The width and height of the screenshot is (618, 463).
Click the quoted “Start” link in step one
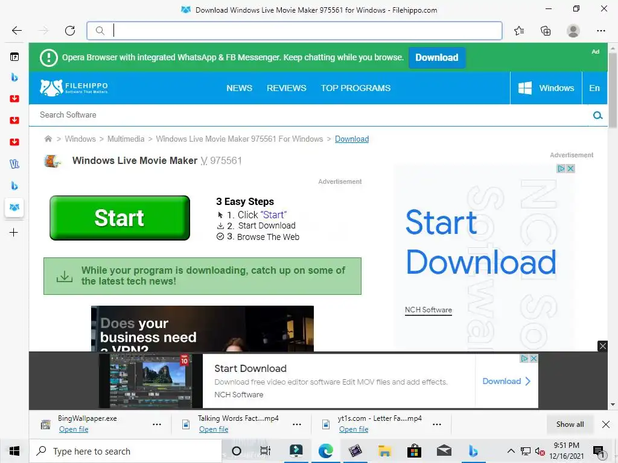(273, 215)
